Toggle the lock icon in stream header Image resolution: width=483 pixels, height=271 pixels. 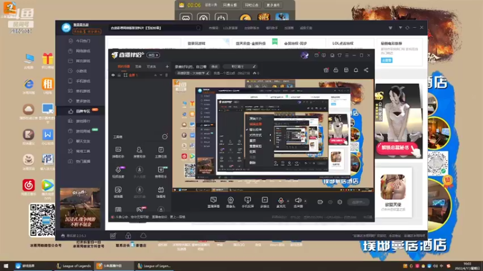point(336,70)
